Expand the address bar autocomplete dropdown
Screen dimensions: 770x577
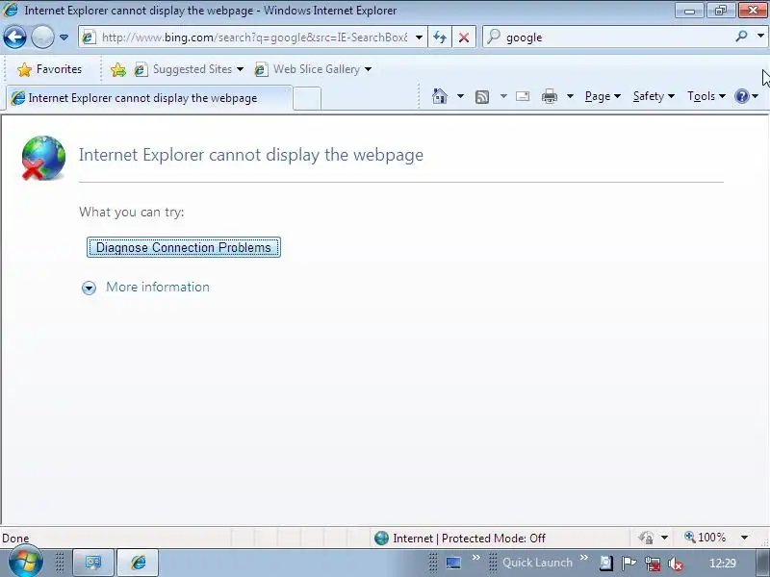(x=419, y=38)
